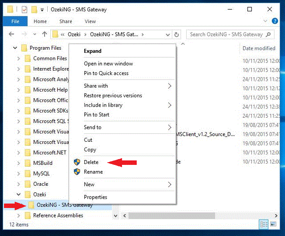Collapse the Ozeki folder tree node
The image size is (285, 236).
pos(18,194)
